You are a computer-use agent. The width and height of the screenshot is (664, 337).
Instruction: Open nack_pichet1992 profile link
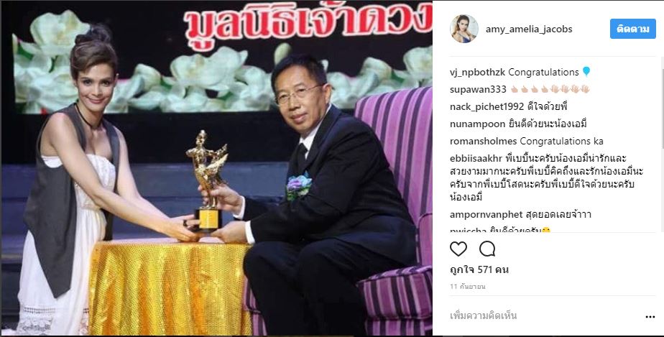pyautogui.click(x=487, y=106)
